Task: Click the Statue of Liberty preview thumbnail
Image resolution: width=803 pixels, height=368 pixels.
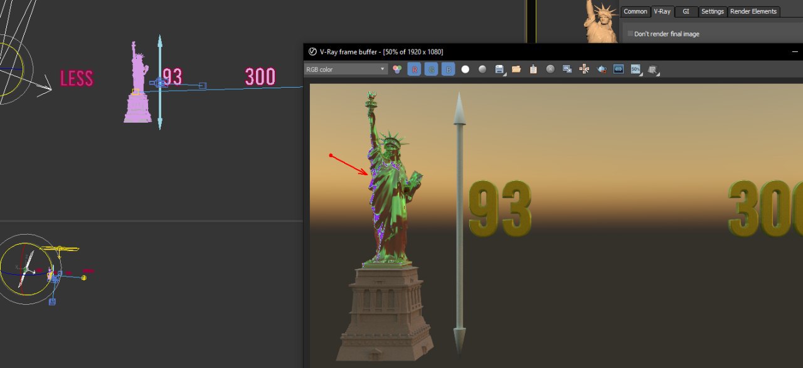Action: click(601, 21)
